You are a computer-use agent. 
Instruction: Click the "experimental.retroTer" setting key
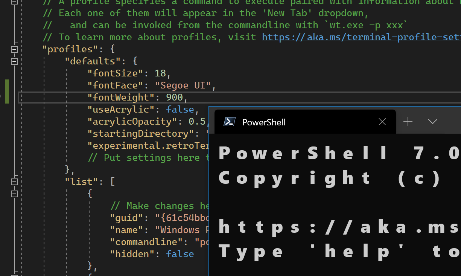click(148, 145)
